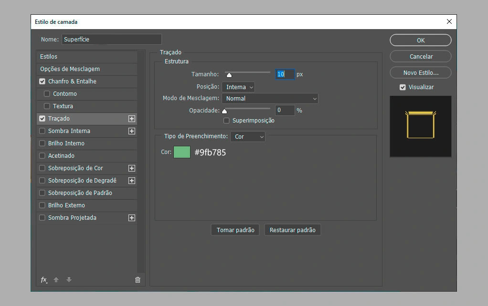The height and width of the screenshot is (306, 488).
Task: Disable the Chanfro & Entalhe checkbox
Action: (42, 82)
